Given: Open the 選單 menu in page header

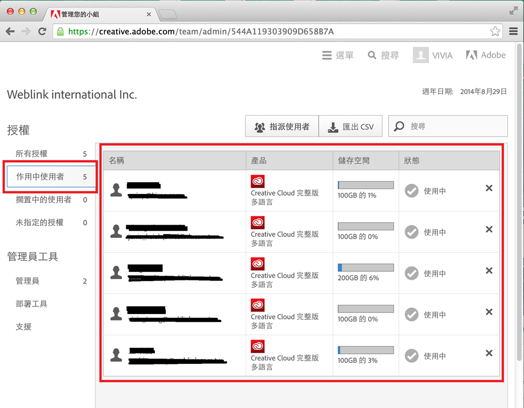Looking at the screenshot, I should 338,55.
